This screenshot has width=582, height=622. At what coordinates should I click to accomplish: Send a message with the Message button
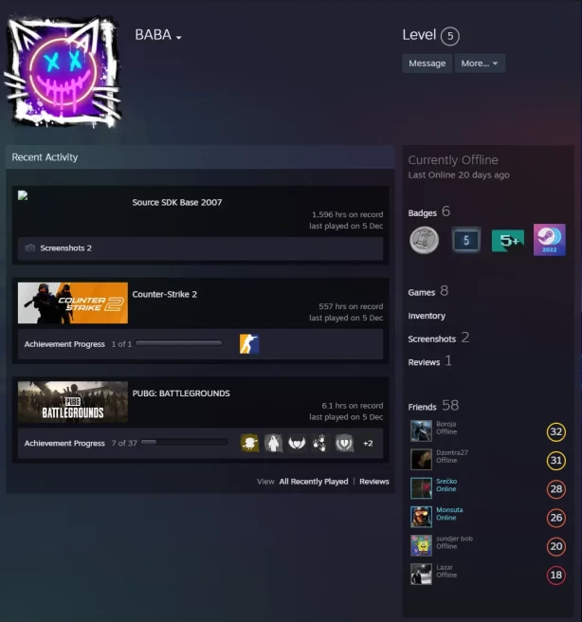427,64
